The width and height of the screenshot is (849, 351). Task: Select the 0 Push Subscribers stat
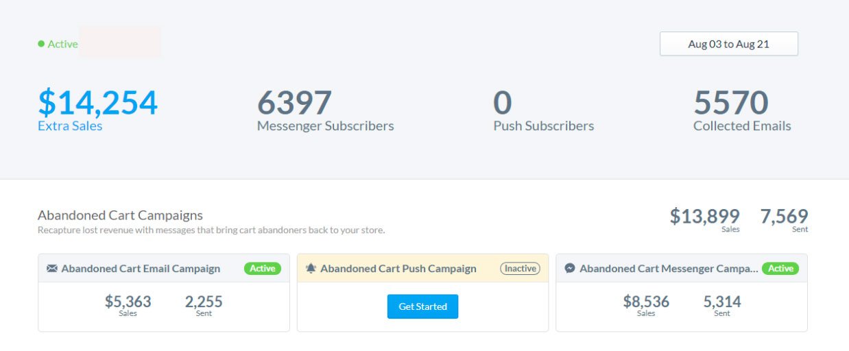click(x=543, y=110)
